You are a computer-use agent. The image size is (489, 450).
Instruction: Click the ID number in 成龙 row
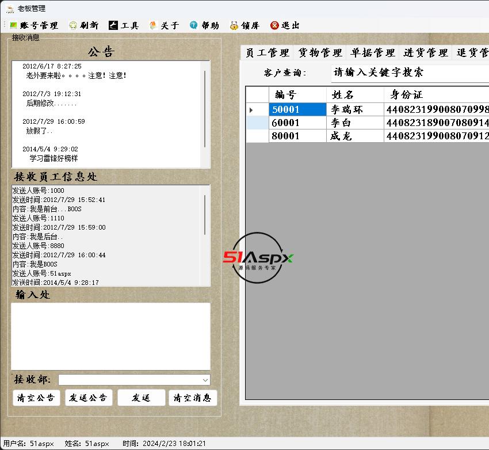click(x=437, y=136)
